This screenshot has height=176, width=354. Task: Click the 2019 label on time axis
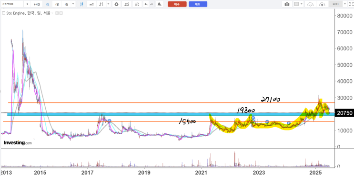[x=144, y=172]
